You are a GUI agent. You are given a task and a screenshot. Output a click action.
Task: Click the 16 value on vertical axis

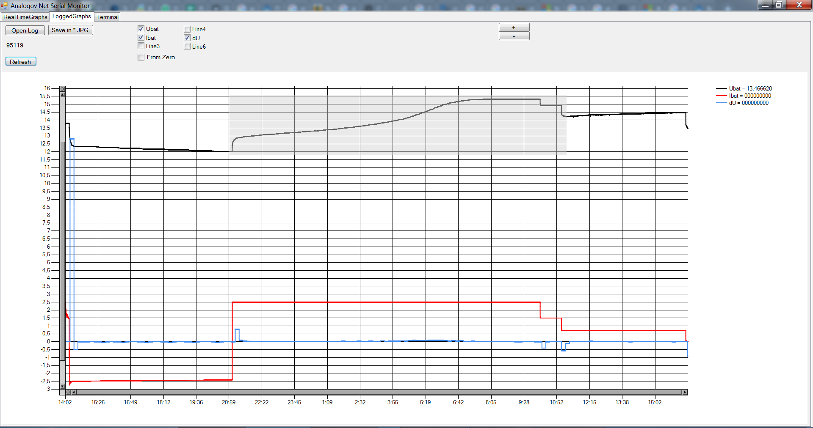pos(47,88)
